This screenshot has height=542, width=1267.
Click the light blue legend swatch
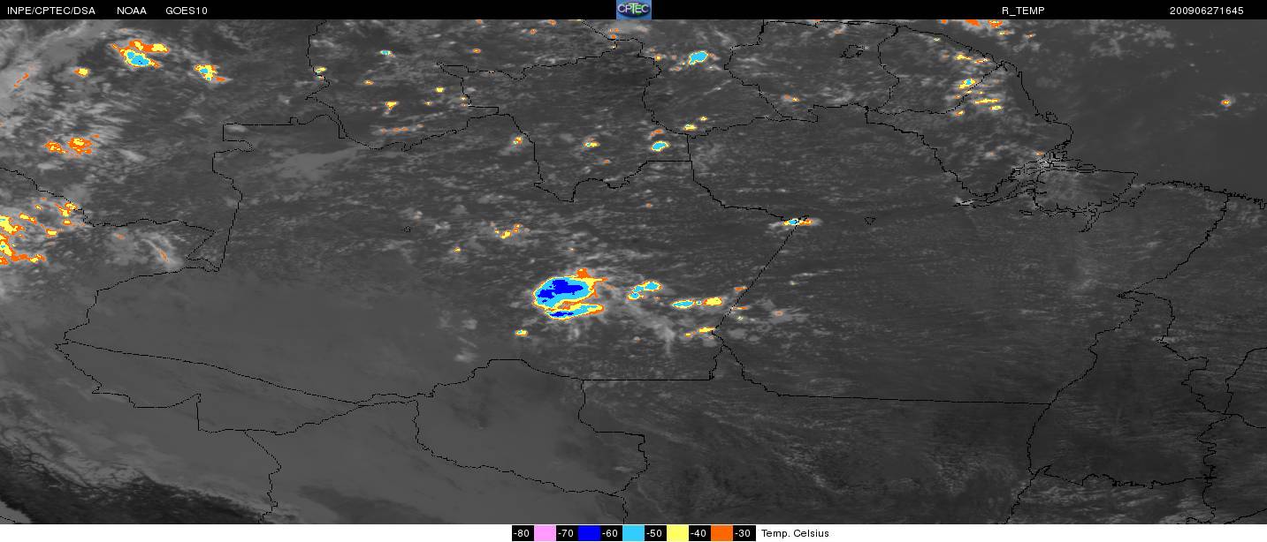coord(633,533)
